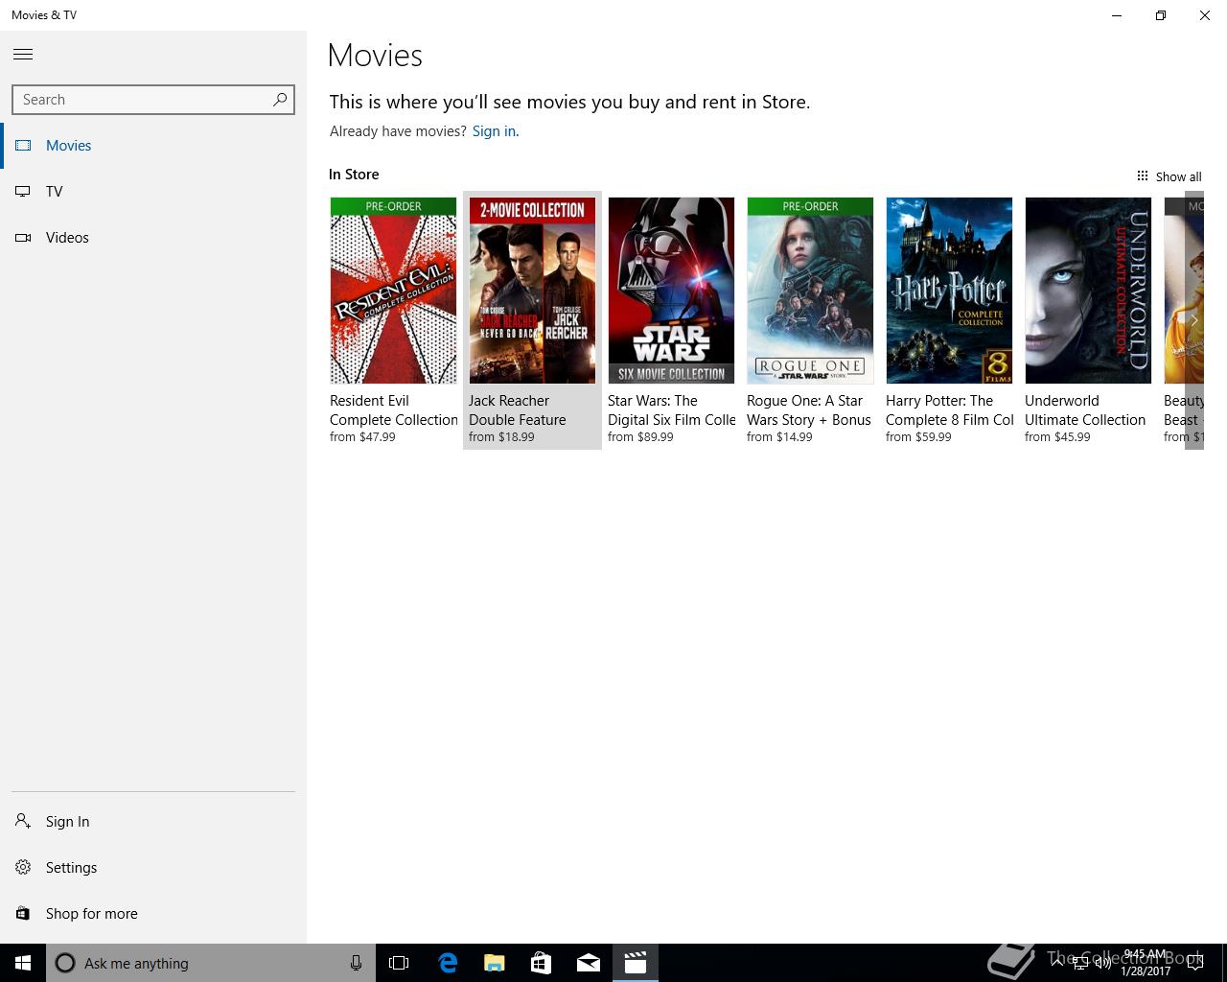Open Underworld Ultimate Collection poster
The height and width of the screenshot is (982, 1227).
coord(1088,291)
